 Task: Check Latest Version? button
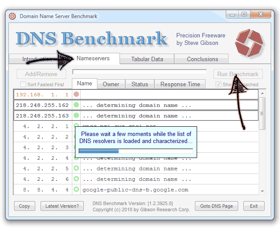click(x=62, y=206)
